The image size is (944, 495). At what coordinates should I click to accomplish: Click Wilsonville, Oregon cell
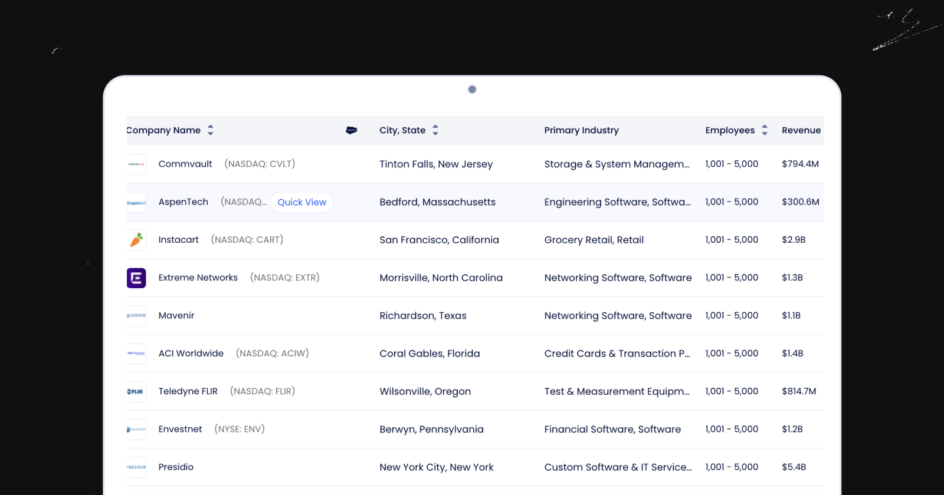pos(425,391)
